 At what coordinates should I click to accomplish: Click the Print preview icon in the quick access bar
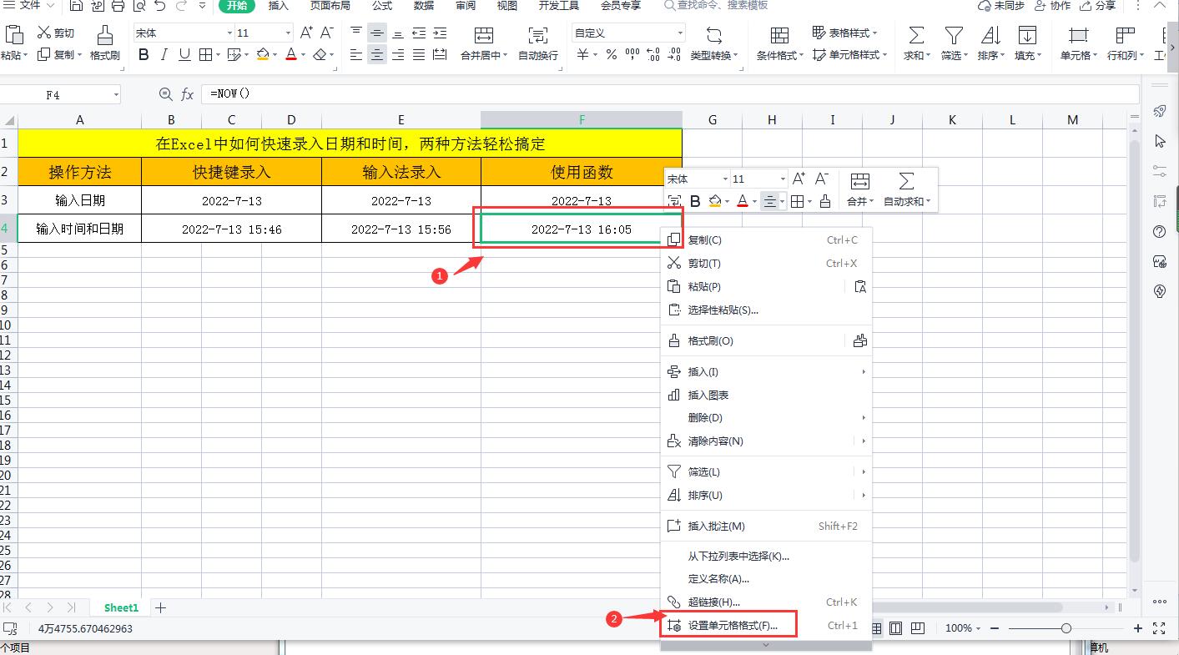point(138,6)
